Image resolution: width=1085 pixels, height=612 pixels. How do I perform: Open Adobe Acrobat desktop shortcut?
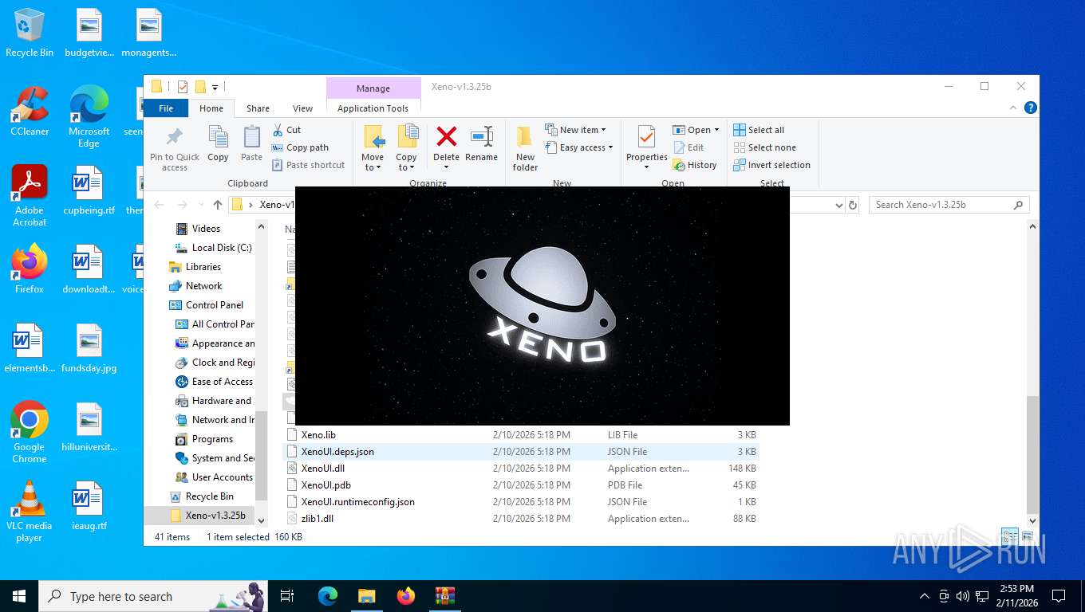point(30,196)
